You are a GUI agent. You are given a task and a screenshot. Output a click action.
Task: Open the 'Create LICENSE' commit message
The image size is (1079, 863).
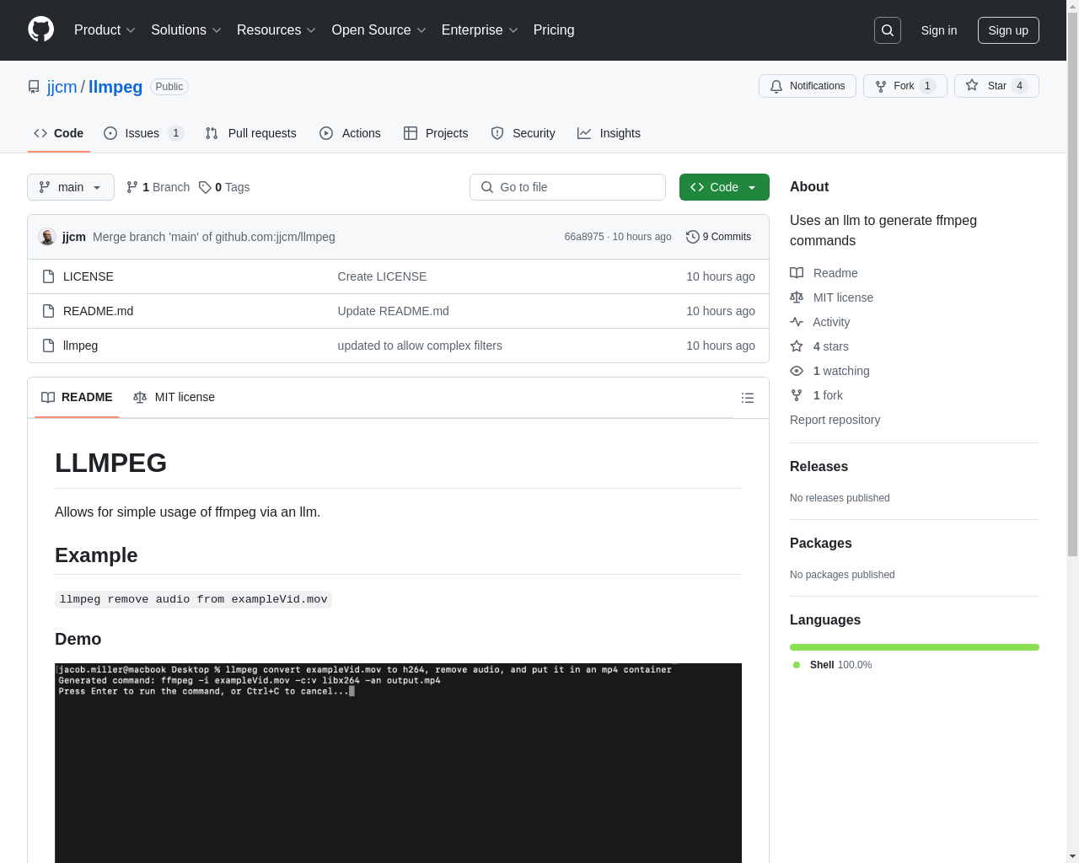pos(382,276)
